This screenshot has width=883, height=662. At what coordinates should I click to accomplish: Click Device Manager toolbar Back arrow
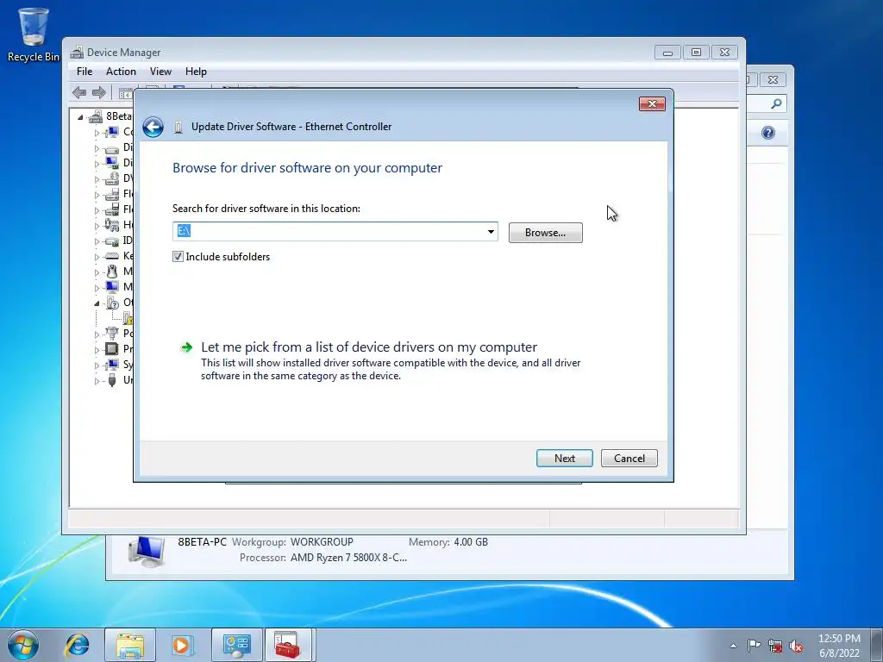point(79,92)
